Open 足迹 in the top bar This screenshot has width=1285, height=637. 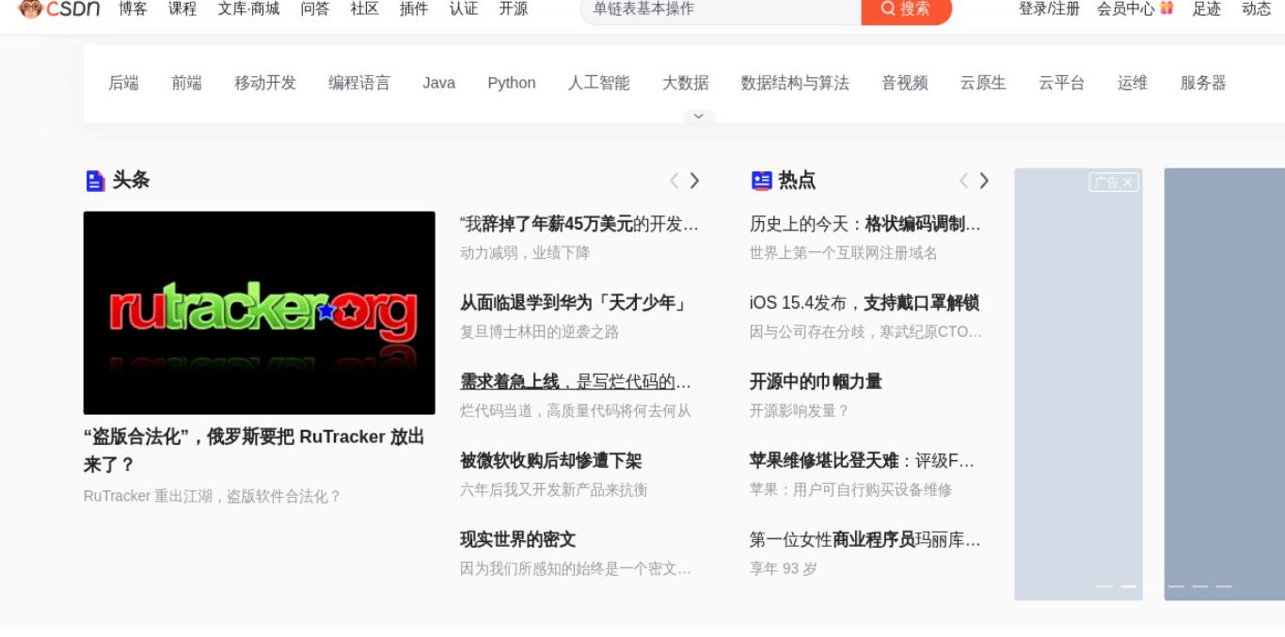pos(1207,8)
